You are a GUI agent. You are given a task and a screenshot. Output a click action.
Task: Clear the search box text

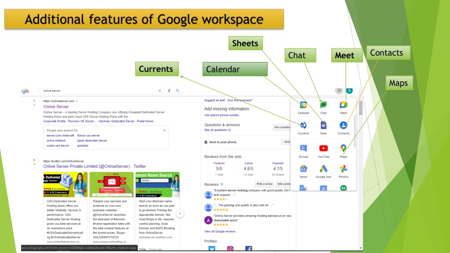[x=160, y=90]
